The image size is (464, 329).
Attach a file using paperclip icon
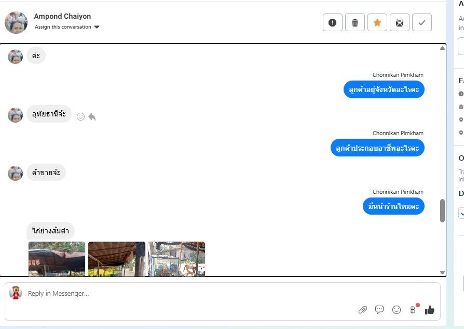pyautogui.click(x=363, y=310)
